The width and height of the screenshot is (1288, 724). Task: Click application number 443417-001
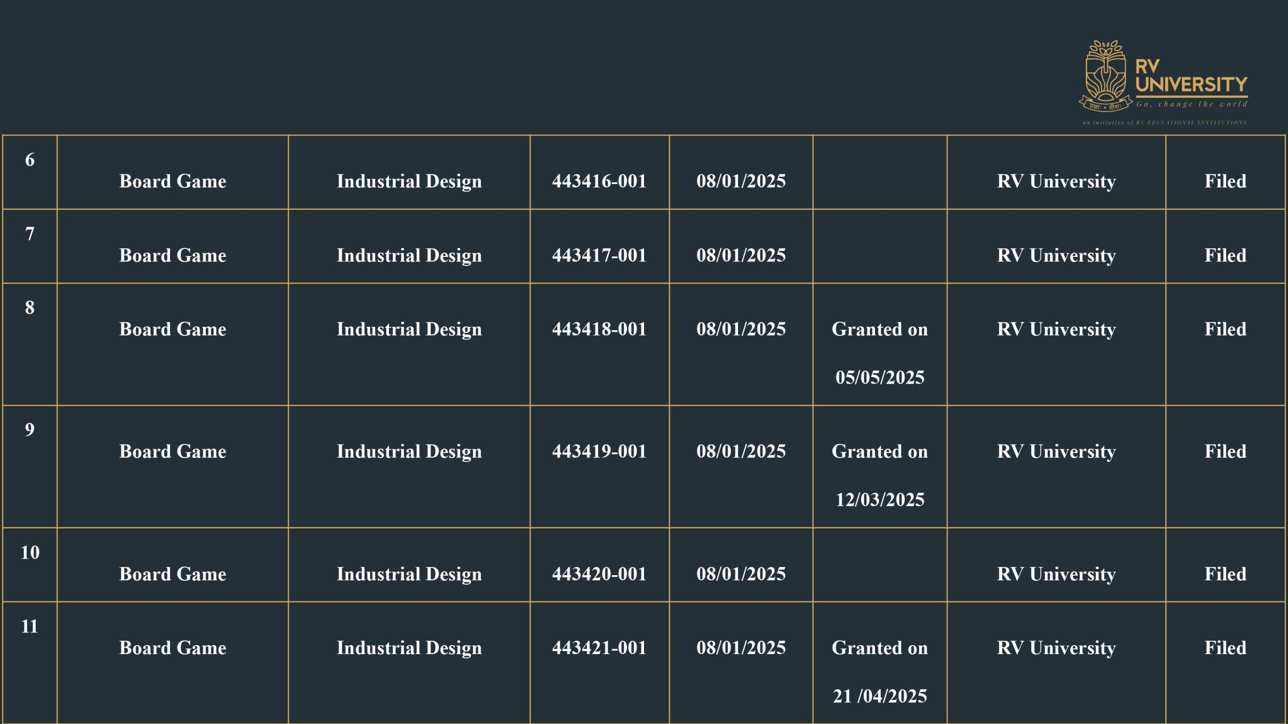(599, 255)
